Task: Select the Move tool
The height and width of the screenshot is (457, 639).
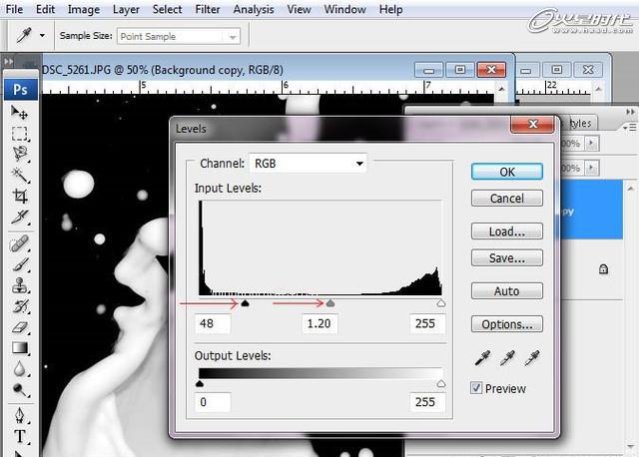Action: coord(20,112)
